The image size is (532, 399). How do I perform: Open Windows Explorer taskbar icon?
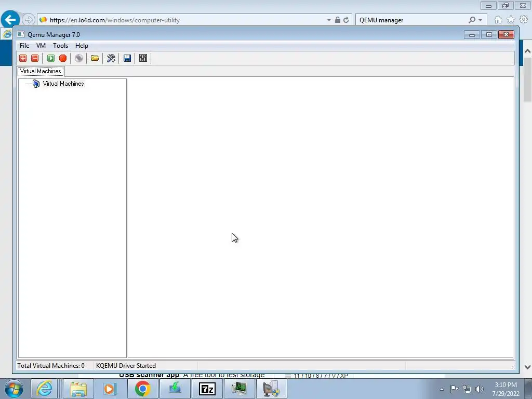pyautogui.click(x=78, y=389)
